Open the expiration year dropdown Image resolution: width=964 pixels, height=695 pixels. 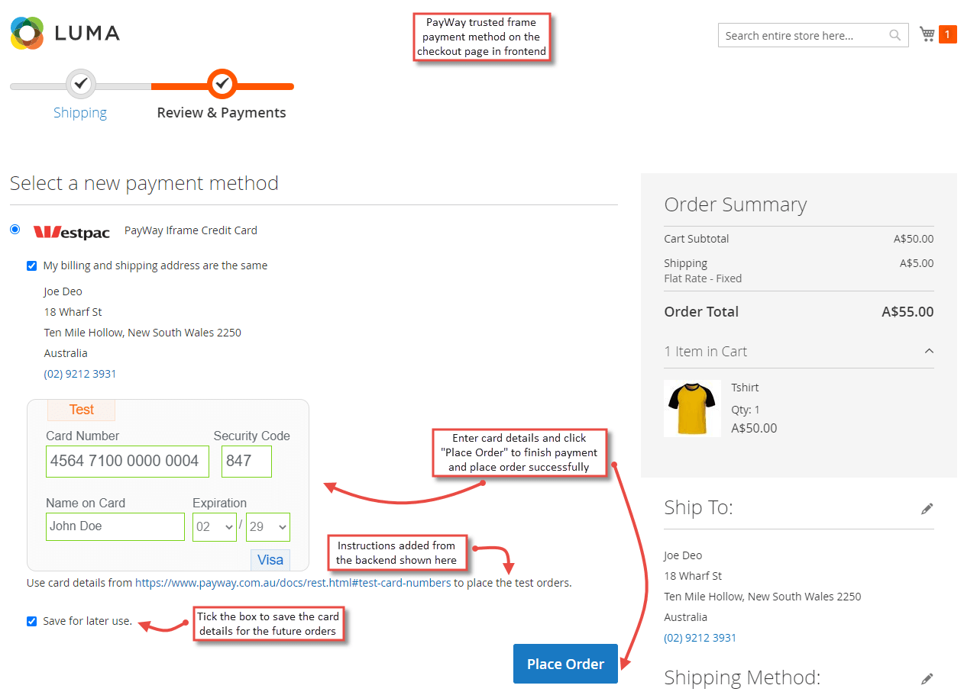[x=268, y=526]
